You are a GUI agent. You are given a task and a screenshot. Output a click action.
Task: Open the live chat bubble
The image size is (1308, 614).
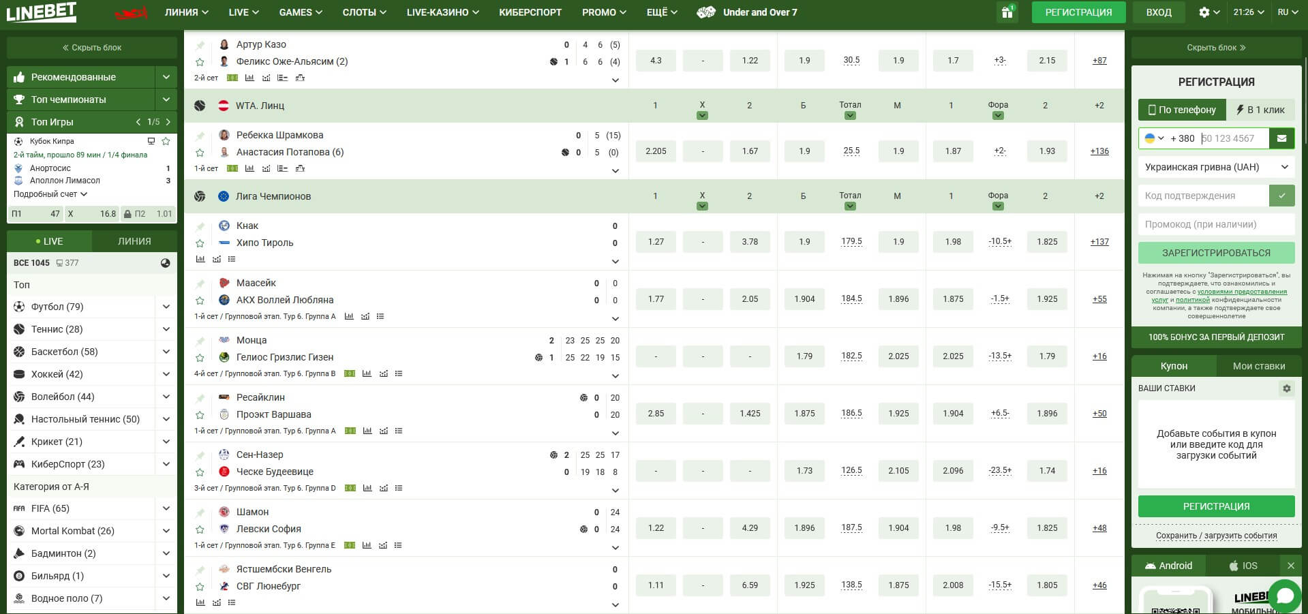[x=1285, y=596]
